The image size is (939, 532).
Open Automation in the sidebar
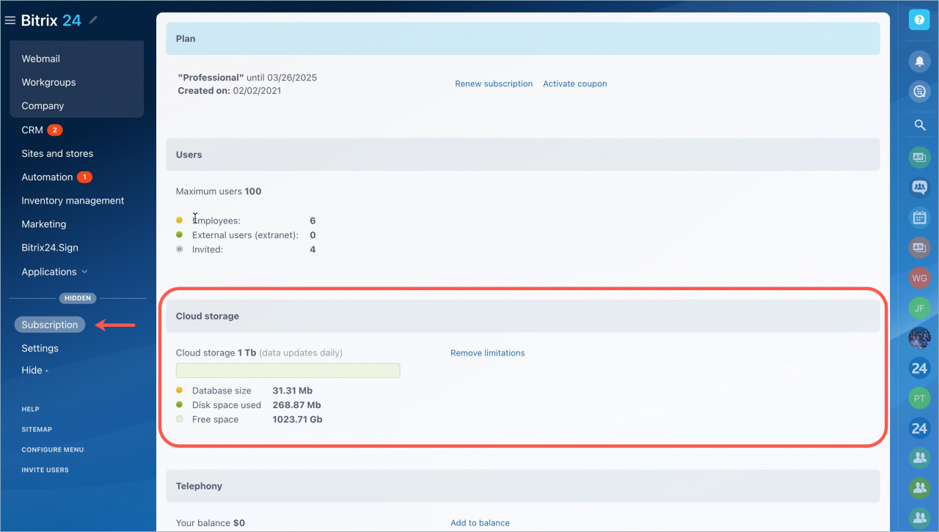(47, 177)
